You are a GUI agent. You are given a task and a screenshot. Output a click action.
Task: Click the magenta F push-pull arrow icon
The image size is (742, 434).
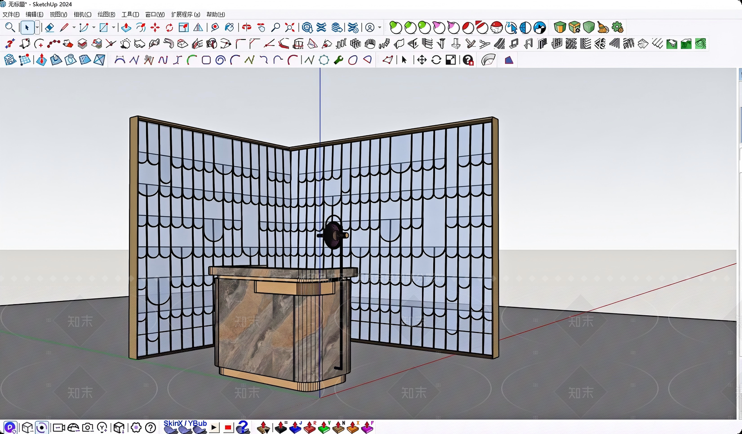point(367,427)
